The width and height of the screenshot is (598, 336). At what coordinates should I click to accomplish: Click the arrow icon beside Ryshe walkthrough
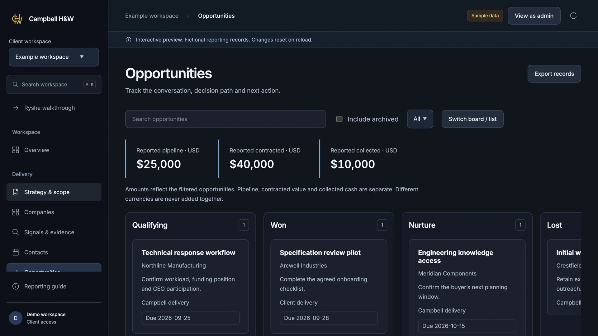click(x=16, y=108)
